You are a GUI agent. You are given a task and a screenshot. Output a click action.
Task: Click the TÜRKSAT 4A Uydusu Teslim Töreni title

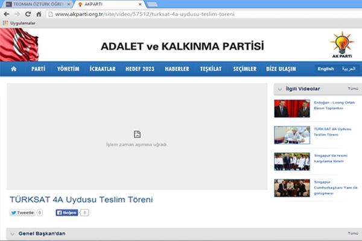81,199
